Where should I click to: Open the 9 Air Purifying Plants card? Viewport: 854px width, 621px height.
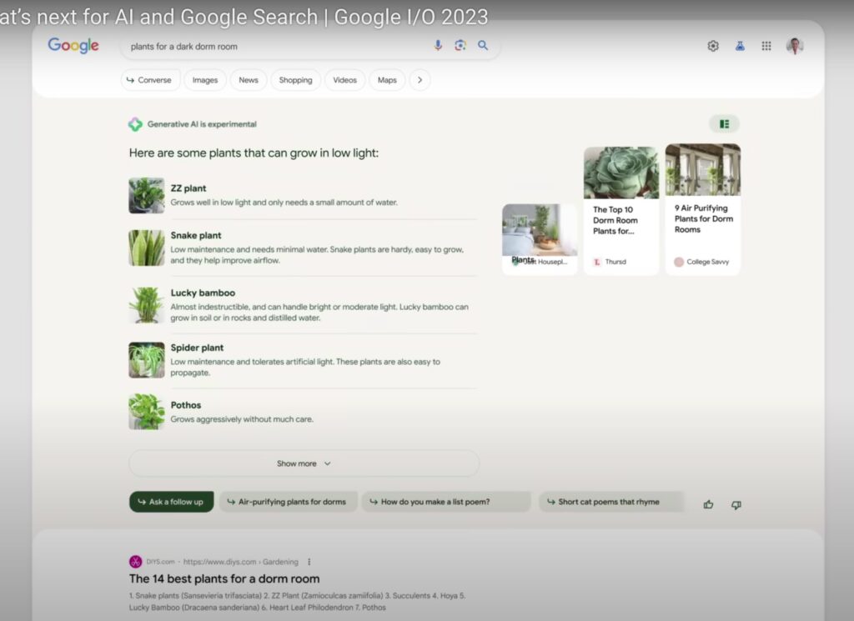[702, 209]
